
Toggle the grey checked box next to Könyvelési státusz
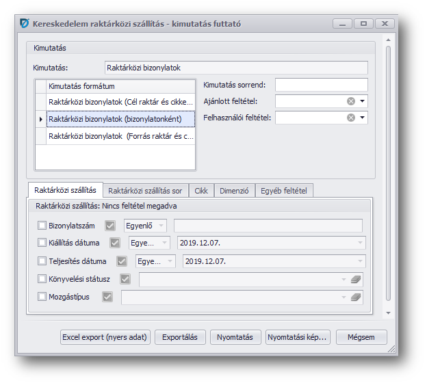coord(125,279)
